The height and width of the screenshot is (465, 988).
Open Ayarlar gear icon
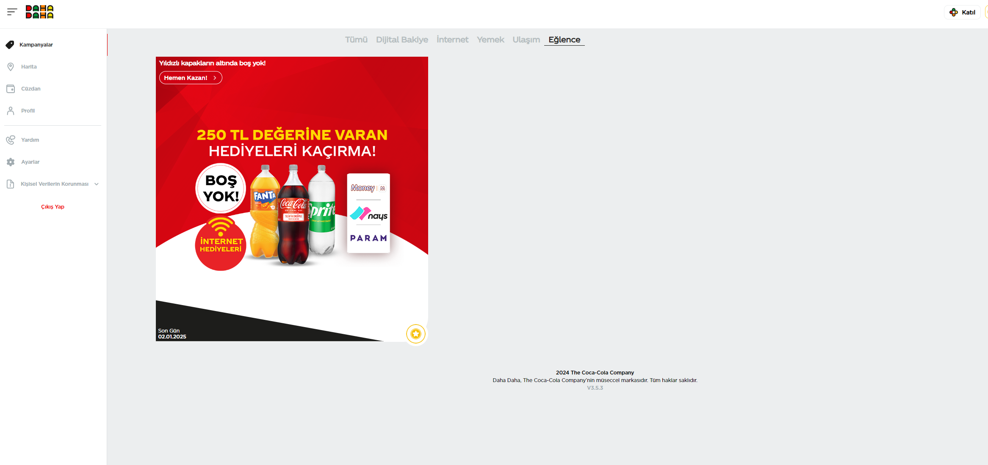point(11,162)
